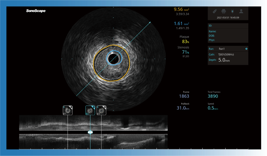Viewport: 267px width, 156px height.
Task: Click the printer icon
Action: pyautogui.click(x=223, y=11)
